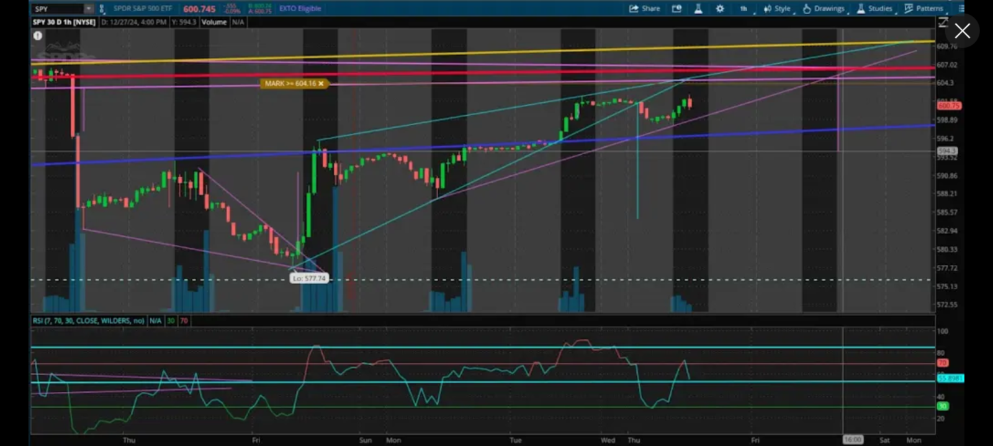Image resolution: width=993 pixels, height=446 pixels.
Task: Click the 100 level on RSI axis
Action: click(942, 331)
